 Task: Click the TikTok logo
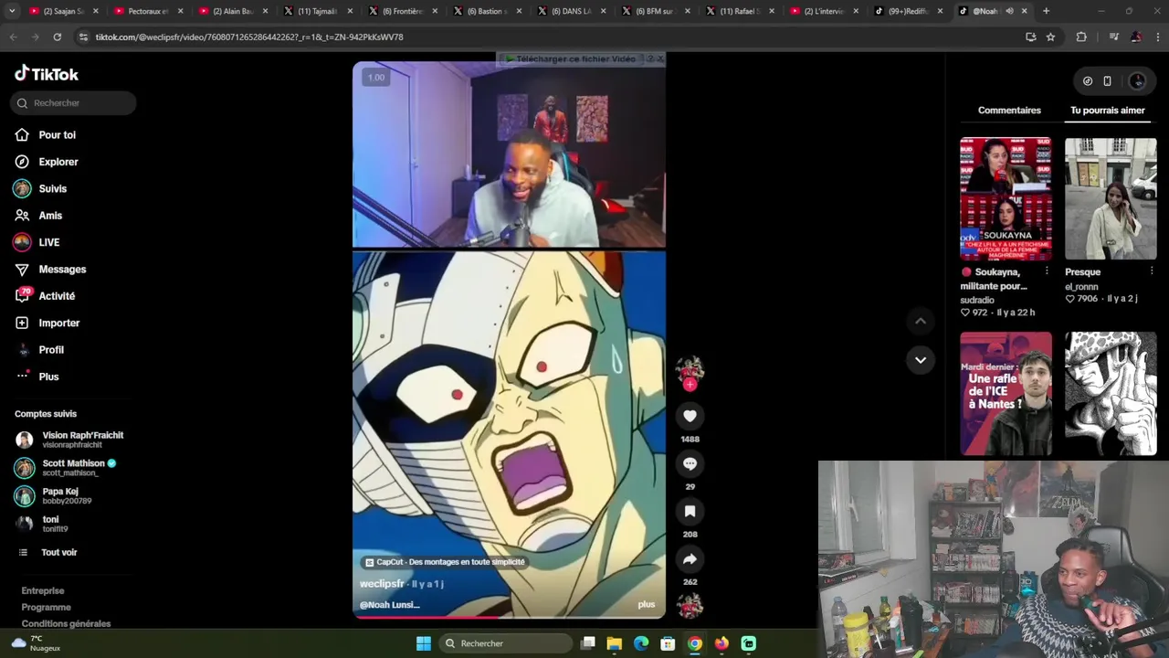click(47, 74)
